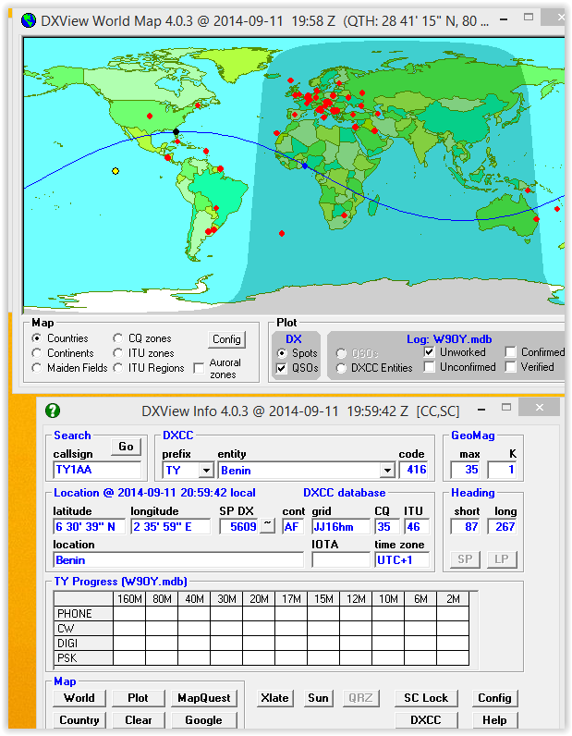572x736 pixels.
Task: Select the DXCC Entities radio button
Action: pyautogui.click(x=341, y=369)
